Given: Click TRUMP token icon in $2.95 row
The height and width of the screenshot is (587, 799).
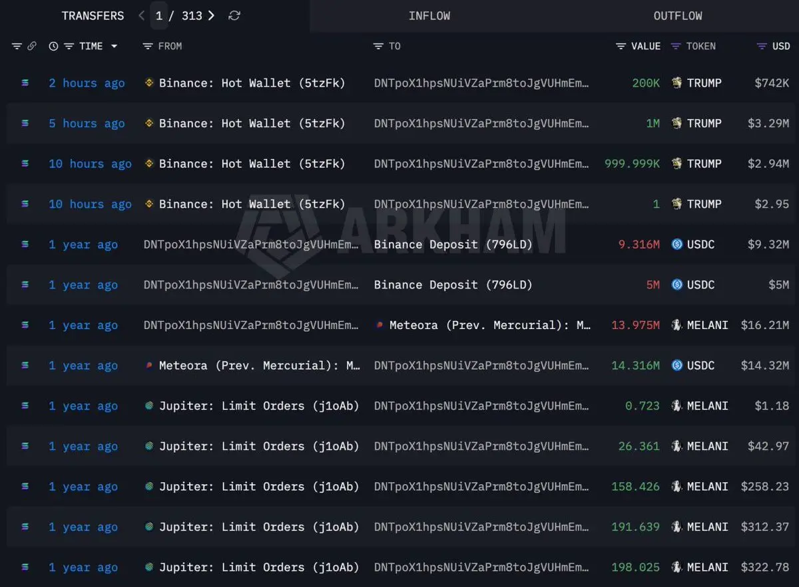Looking at the screenshot, I should point(677,204).
